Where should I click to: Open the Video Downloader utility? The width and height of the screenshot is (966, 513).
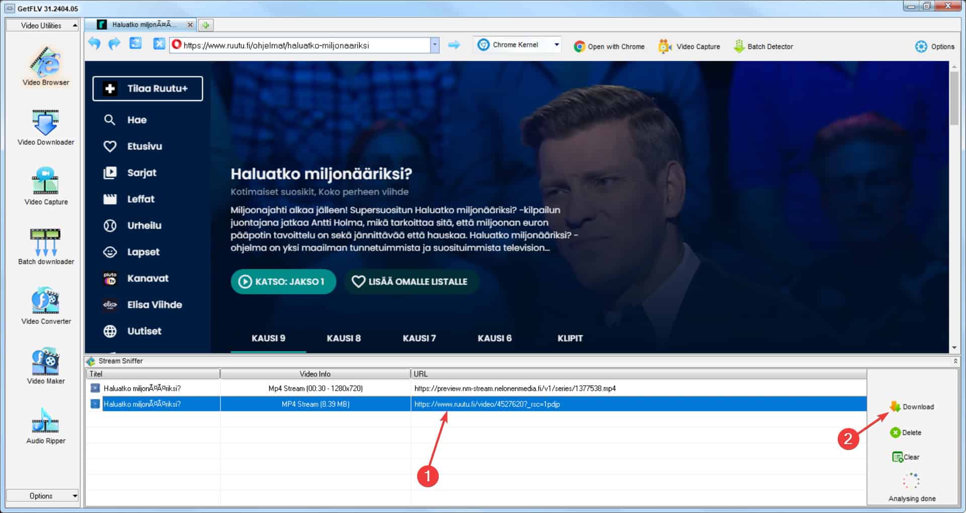click(46, 127)
